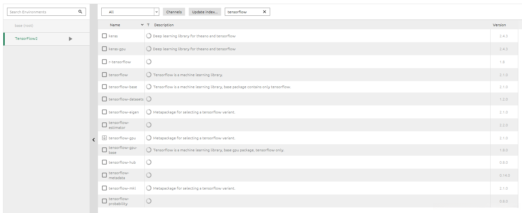This screenshot has height=213, width=522.
Task: Click the type icon for tensorflow-gpu-base
Action: 149,150
